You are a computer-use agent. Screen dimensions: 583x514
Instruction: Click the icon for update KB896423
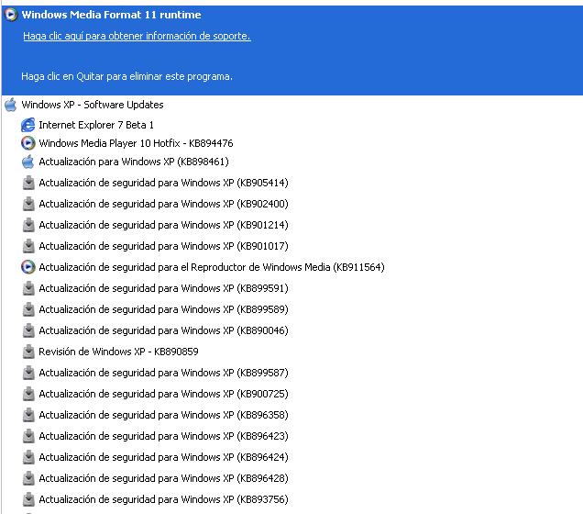click(x=28, y=436)
